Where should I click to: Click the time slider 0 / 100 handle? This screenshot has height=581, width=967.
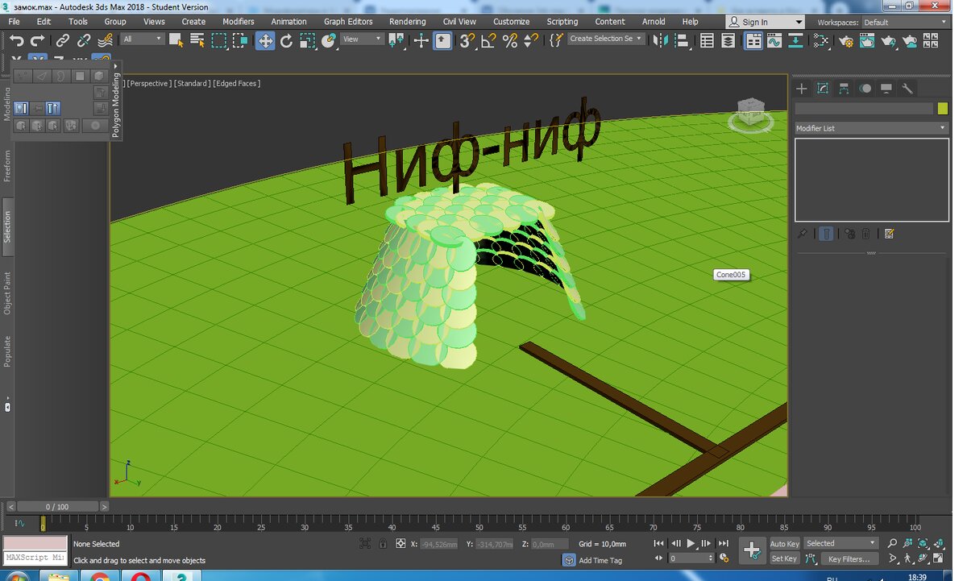click(x=57, y=507)
